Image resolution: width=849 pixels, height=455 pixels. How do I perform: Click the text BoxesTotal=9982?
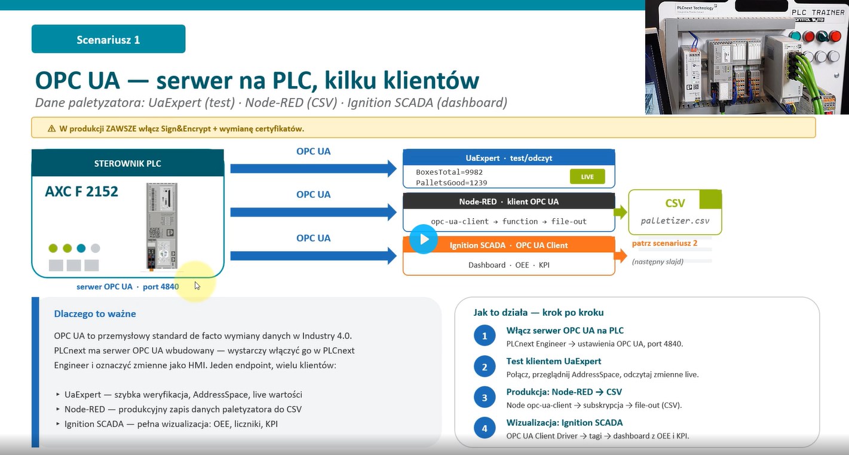tap(449, 172)
